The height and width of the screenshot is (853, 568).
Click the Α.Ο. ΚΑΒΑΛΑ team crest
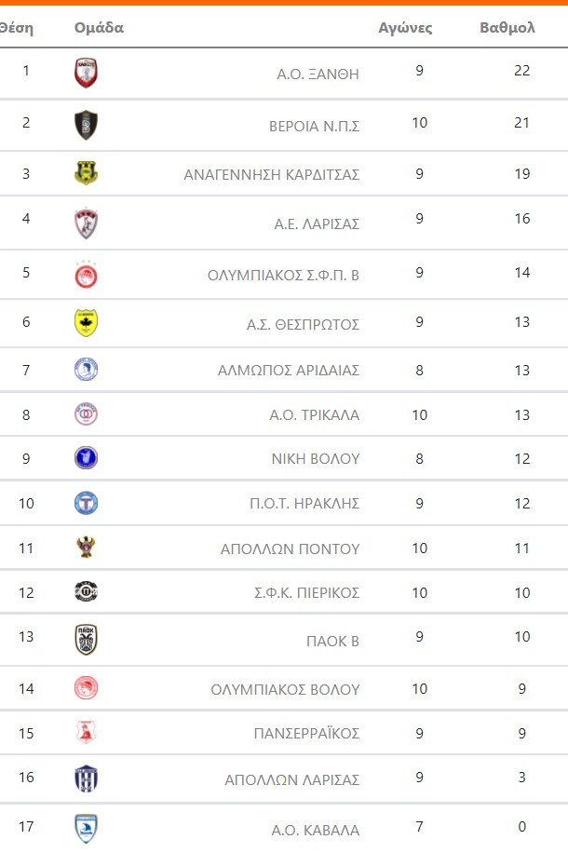pyautogui.click(x=86, y=828)
